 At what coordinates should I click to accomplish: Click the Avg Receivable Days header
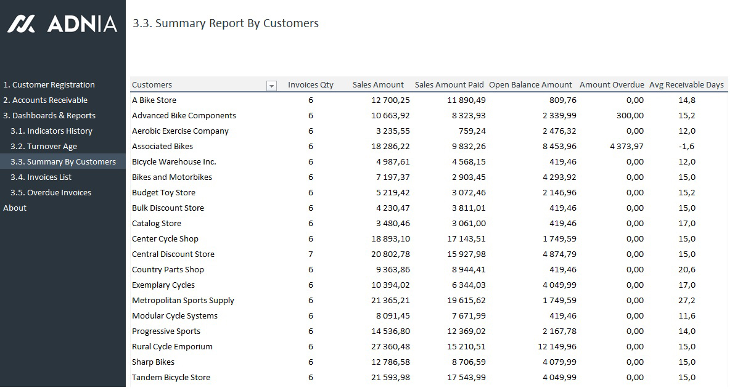(x=686, y=85)
